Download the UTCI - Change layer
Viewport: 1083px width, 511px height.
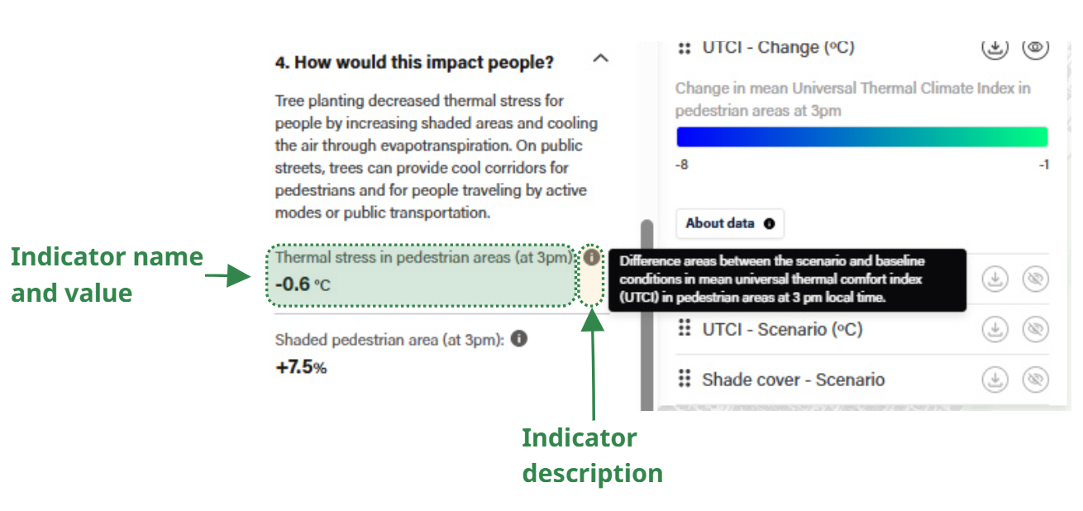click(x=995, y=49)
